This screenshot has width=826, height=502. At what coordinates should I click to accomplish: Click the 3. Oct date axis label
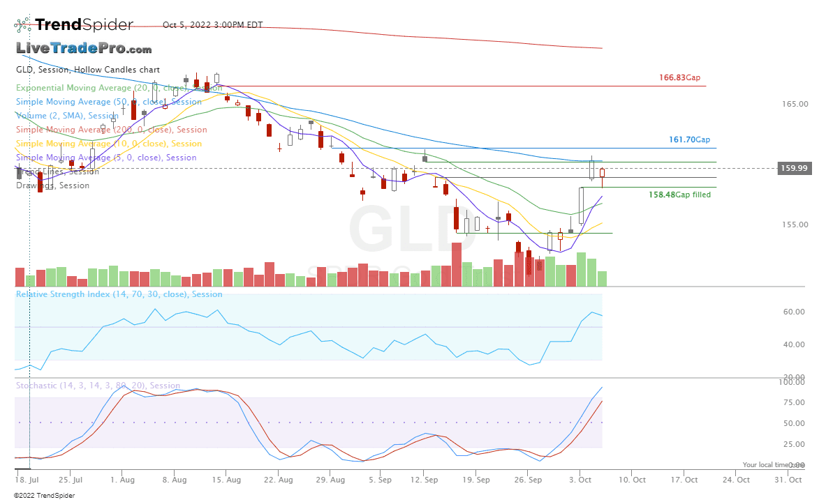tap(579, 480)
